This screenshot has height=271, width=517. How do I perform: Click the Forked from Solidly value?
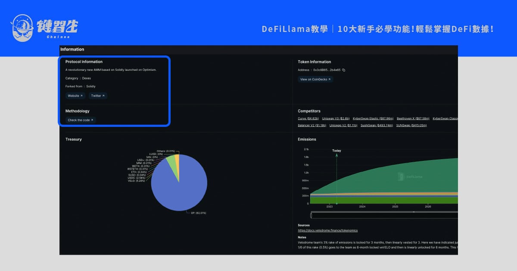(91, 86)
